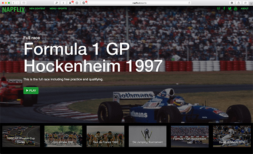Open the YouTube icon link
Screen dimensions: 253x154
236,9
